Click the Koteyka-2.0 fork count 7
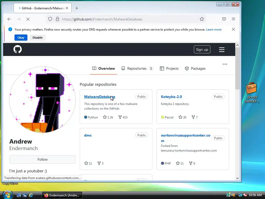The image size is (265, 199). pos(195,117)
